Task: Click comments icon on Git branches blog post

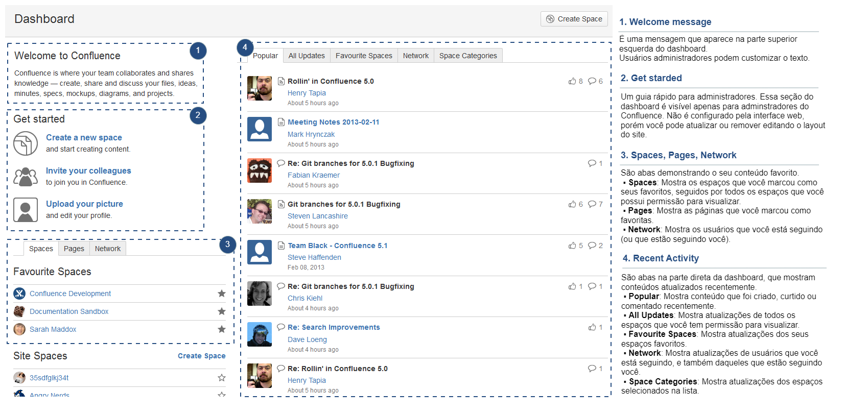Action: [x=592, y=204]
